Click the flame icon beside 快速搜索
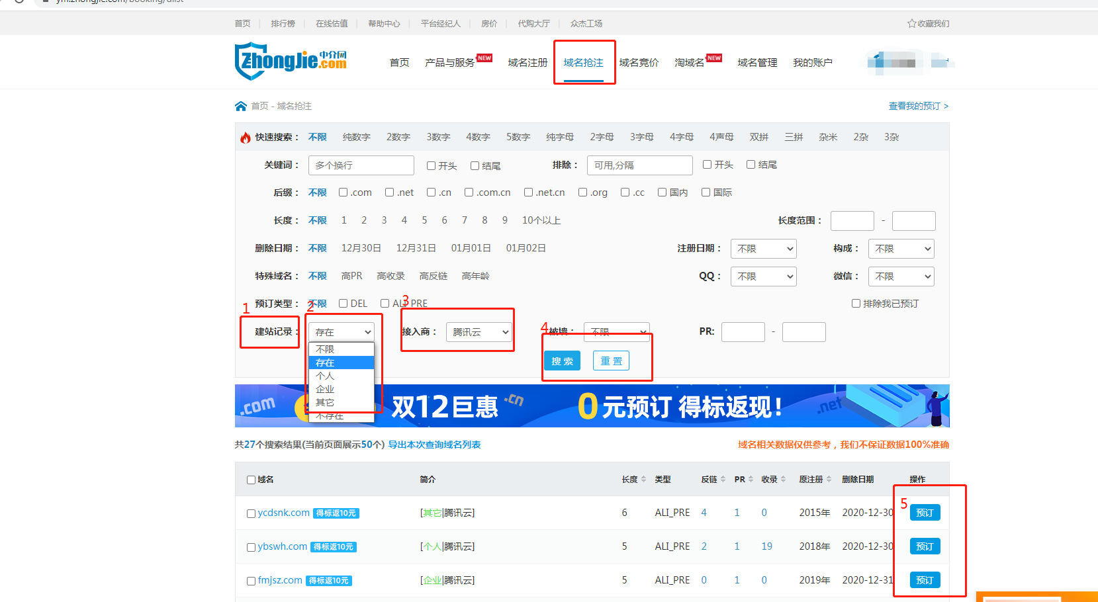This screenshot has height=602, width=1098. click(246, 138)
